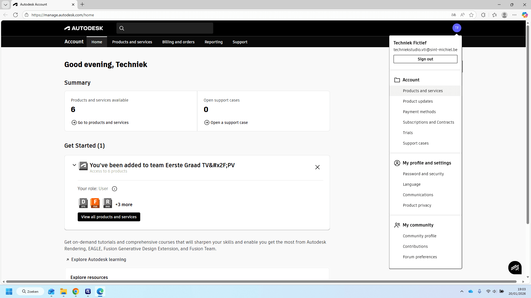
Task: Click the horizontal page scrollbar
Action: tap(261, 281)
